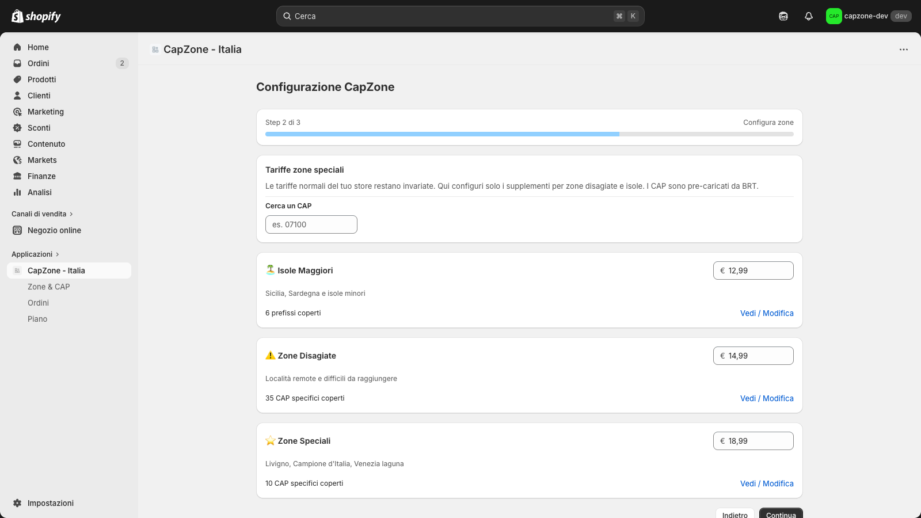921x518 pixels.
Task: Click the Ordini badge showing 2
Action: pos(122,63)
